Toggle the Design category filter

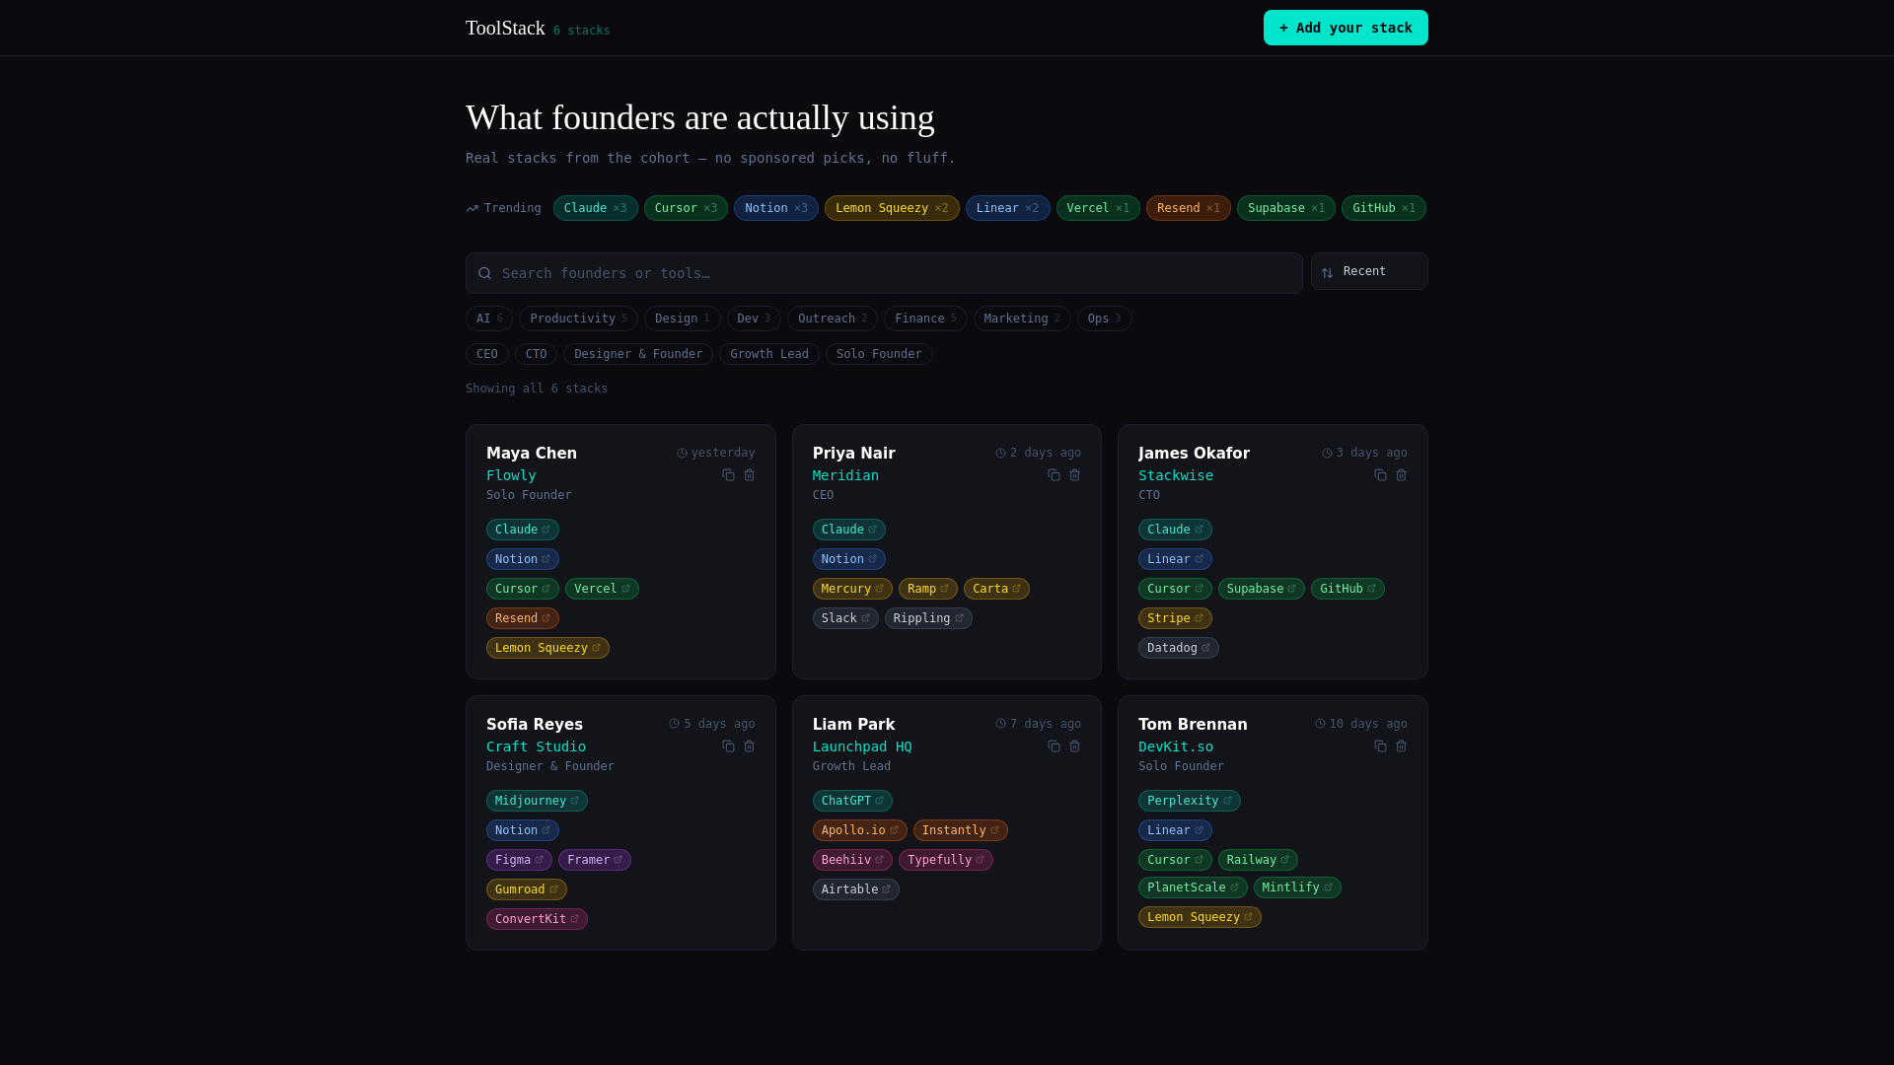(x=683, y=319)
